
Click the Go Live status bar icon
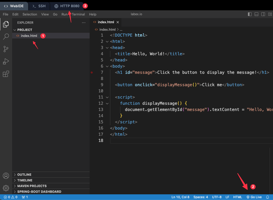254,197
